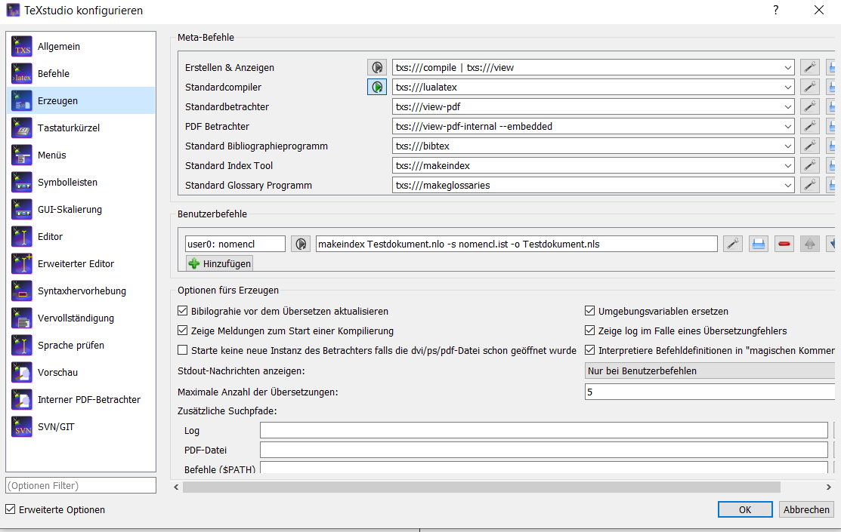
Task: Open the Standardbetrachter dropdown
Action: (788, 106)
